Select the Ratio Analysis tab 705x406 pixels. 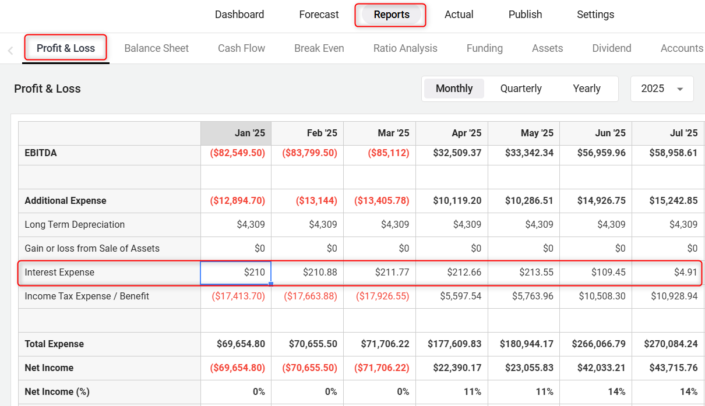(405, 48)
